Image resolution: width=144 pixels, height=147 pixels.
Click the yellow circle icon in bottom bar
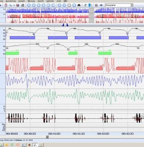(7, 145)
